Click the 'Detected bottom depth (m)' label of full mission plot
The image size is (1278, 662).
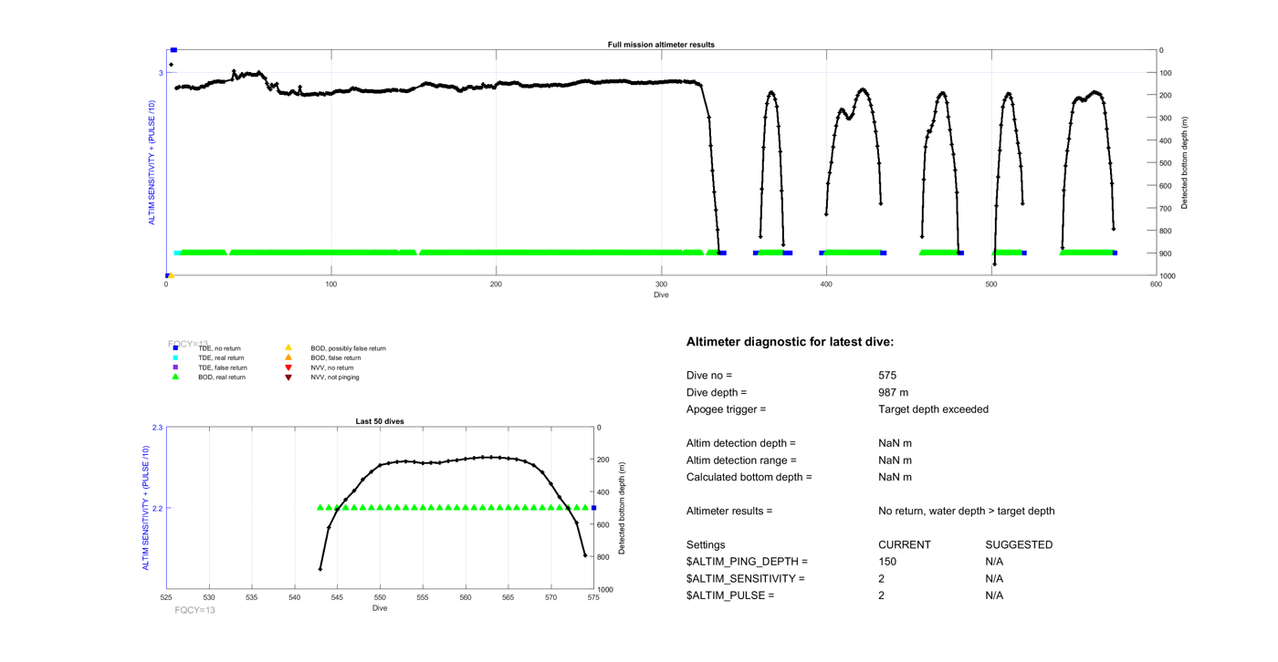pos(1185,163)
